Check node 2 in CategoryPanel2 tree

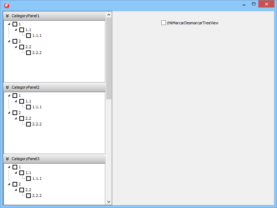point(15,113)
